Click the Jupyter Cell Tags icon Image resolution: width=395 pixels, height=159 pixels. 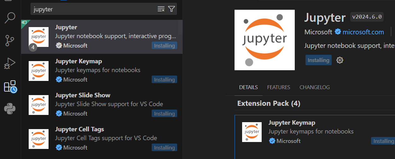tap(38, 139)
